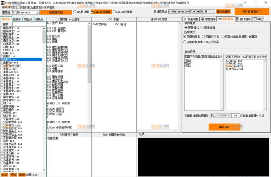Click the Call文件名 column header
Viewport: 271px width, 177px height.
tap(100, 24)
